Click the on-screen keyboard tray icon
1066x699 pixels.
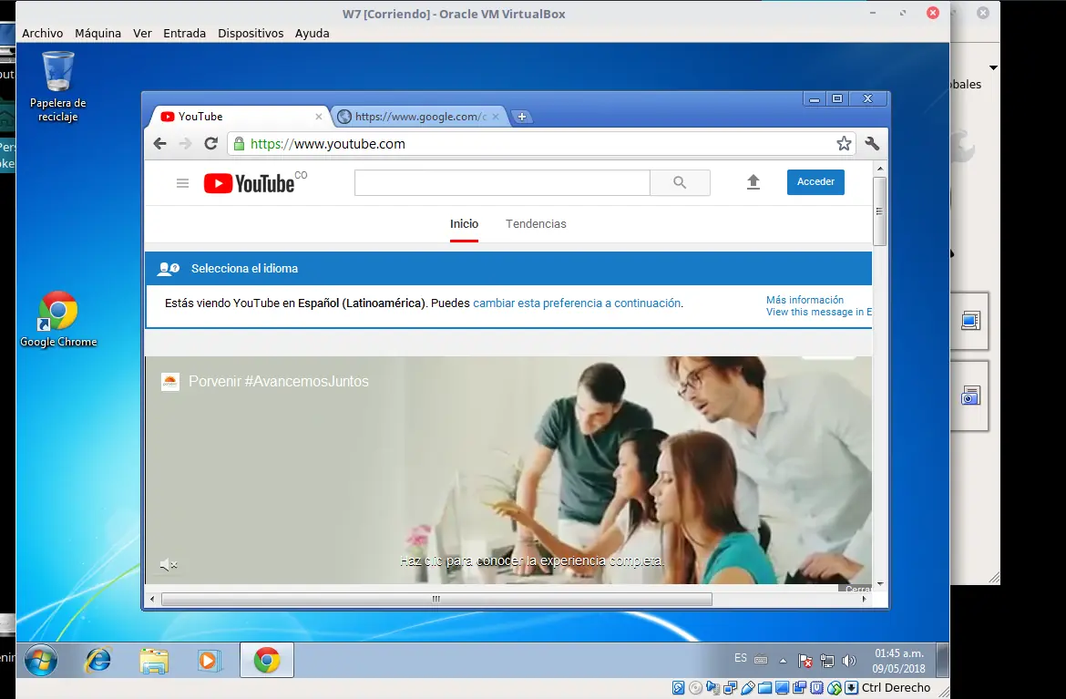[x=762, y=659]
